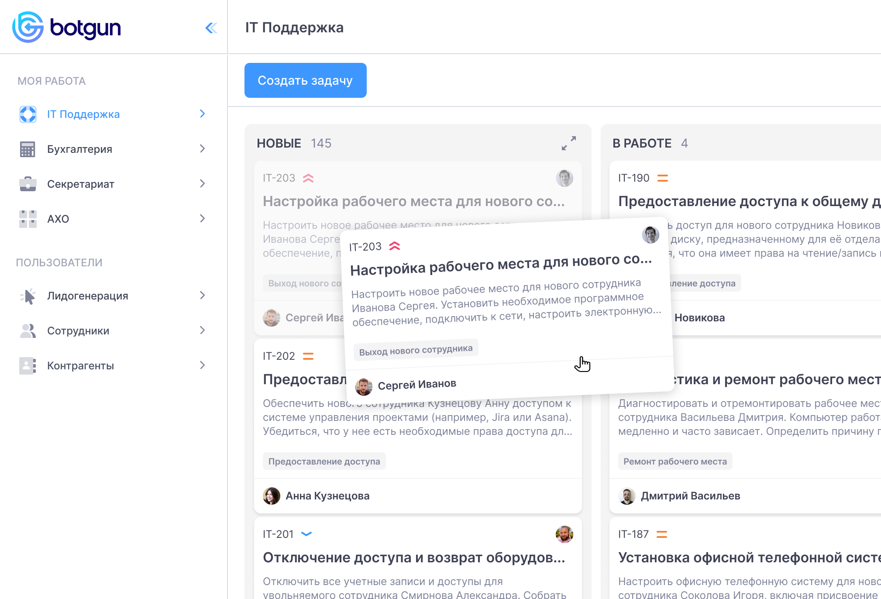Click the Бухгалтерия calculator icon
This screenshot has width=881, height=599.
pyautogui.click(x=28, y=149)
